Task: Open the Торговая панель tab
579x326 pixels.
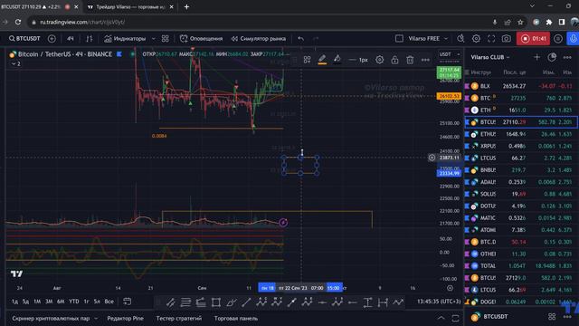Action: pyautogui.click(x=236, y=318)
